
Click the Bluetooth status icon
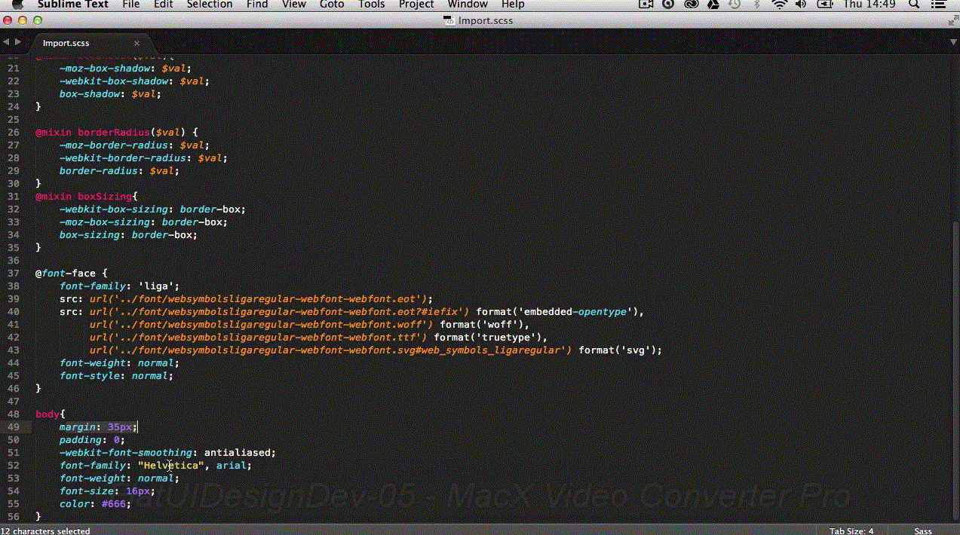point(757,5)
